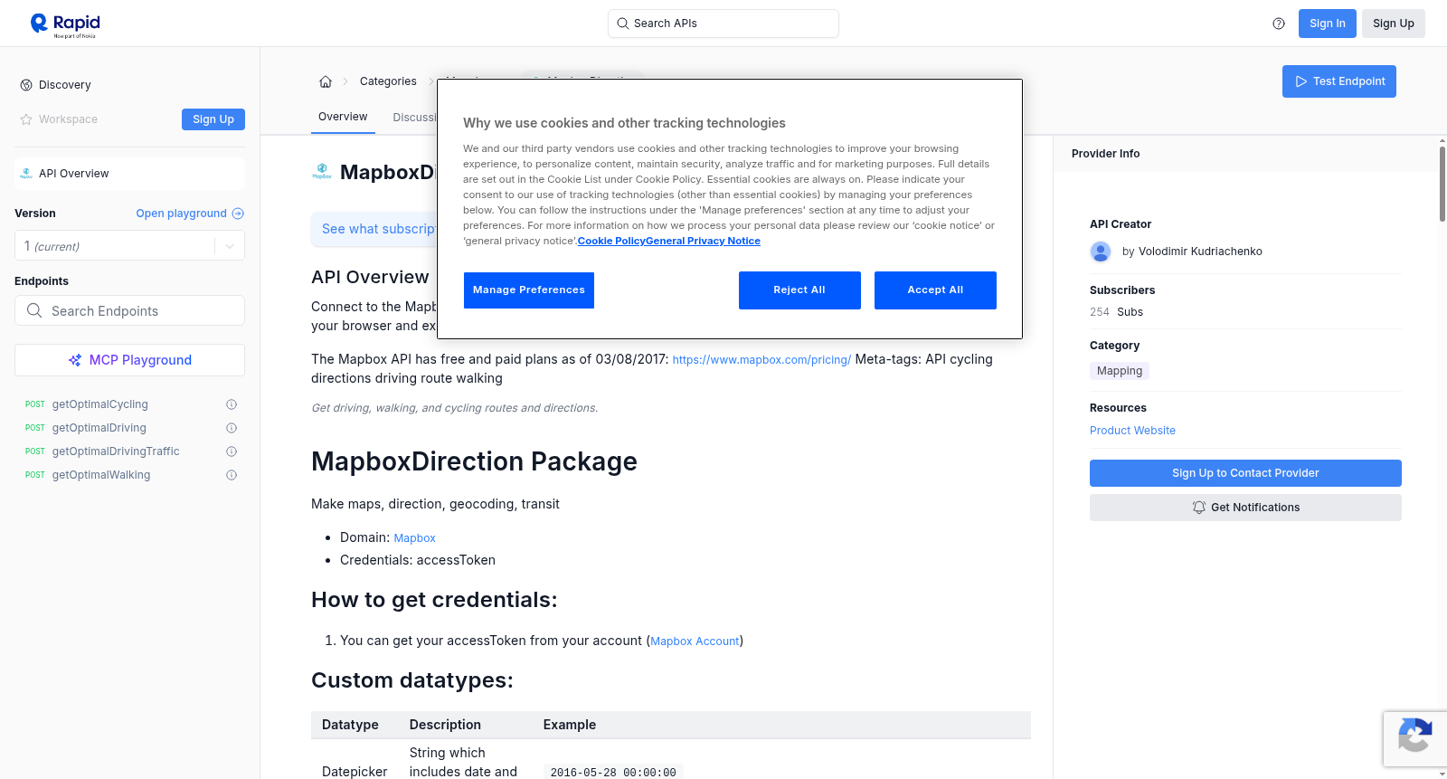
Task: Accept all cookies
Action: tap(935, 290)
